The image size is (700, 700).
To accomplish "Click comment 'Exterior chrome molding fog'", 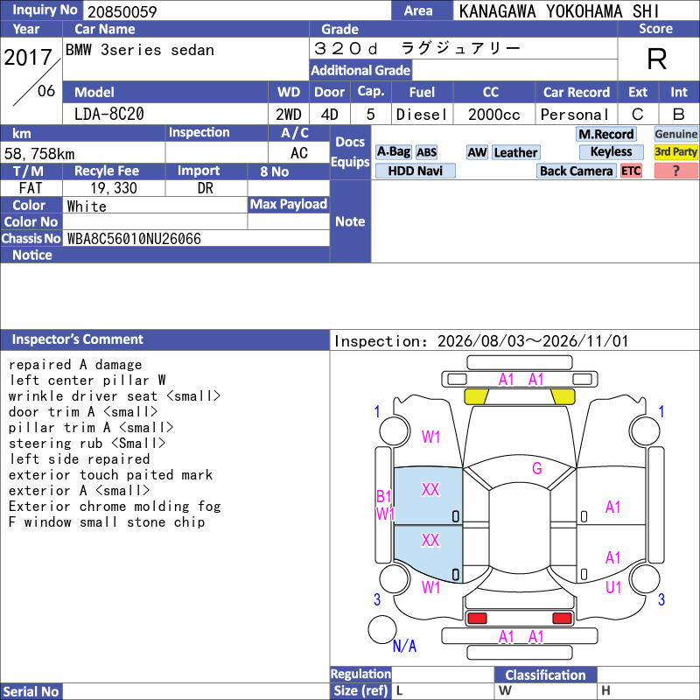I will tap(115, 507).
